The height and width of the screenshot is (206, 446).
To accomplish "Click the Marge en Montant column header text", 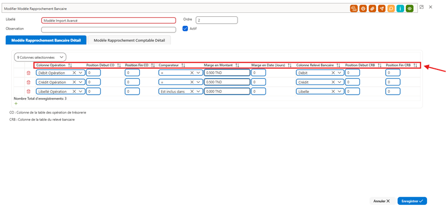I will (x=218, y=65).
